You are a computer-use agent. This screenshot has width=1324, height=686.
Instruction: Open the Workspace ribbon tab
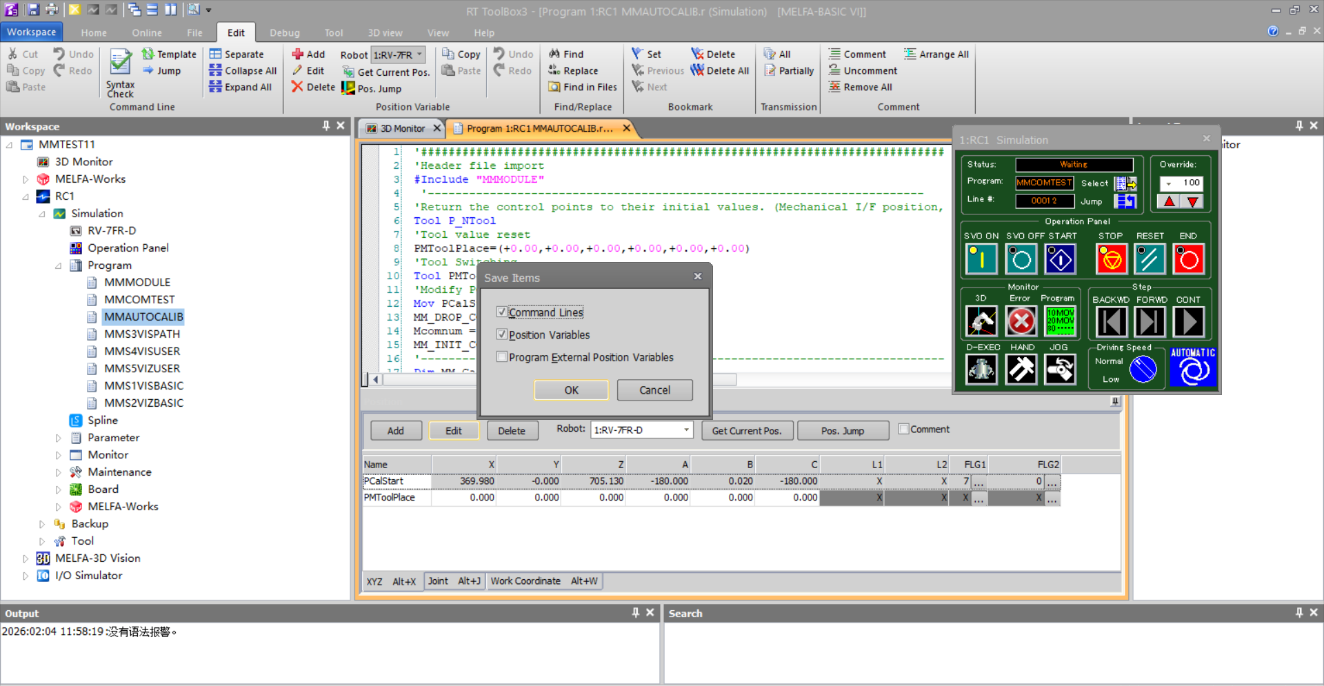(32, 32)
